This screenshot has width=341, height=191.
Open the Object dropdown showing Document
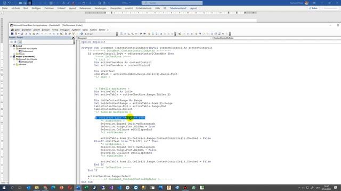145,38
